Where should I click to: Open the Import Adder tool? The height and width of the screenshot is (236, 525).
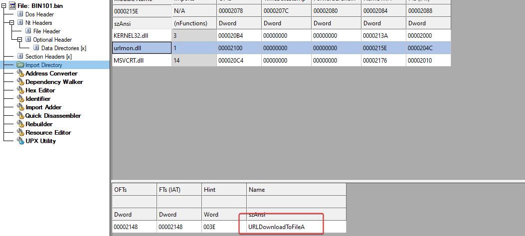pyautogui.click(x=43, y=107)
